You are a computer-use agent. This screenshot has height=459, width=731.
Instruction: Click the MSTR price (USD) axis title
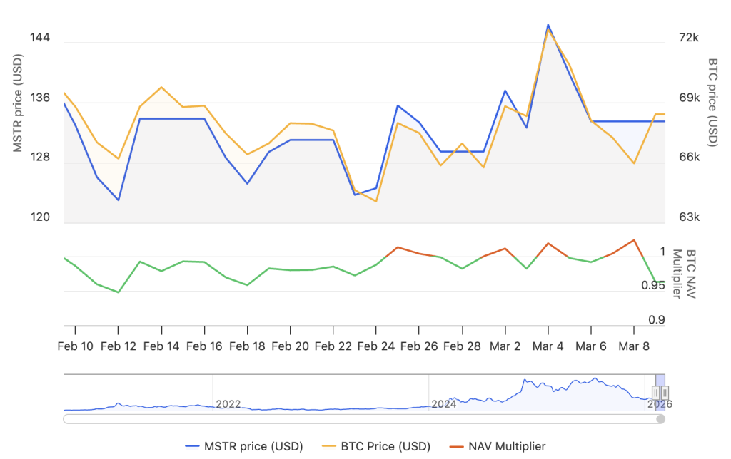pyautogui.click(x=19, y=104)
